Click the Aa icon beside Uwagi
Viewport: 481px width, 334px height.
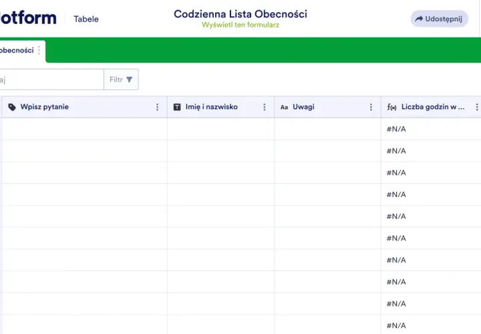[284, 107]
